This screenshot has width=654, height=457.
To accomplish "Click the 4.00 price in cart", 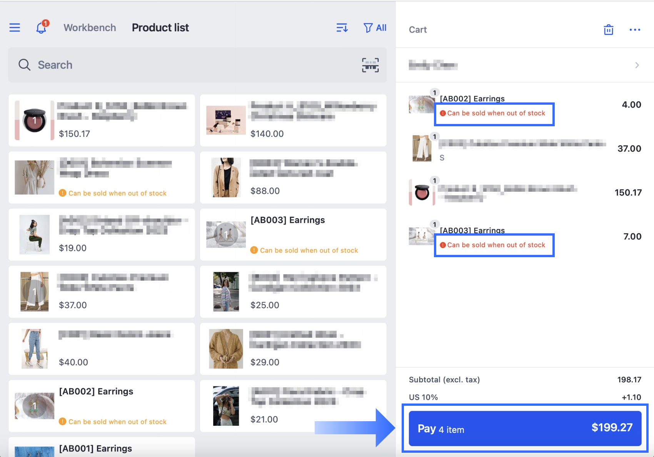I will click(631, 105).
